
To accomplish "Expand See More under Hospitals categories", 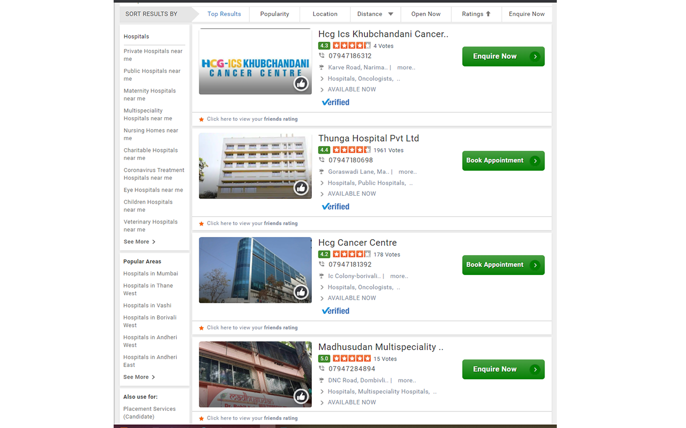I will point(139,242).
